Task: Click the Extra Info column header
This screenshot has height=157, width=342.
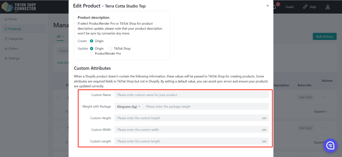Action: (305, 85)
